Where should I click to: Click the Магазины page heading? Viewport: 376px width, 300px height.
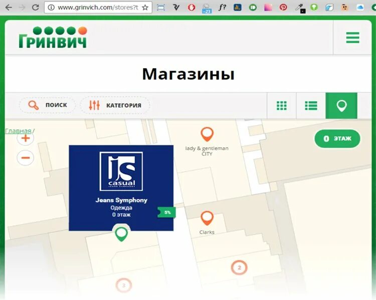[x=188, y=74]
